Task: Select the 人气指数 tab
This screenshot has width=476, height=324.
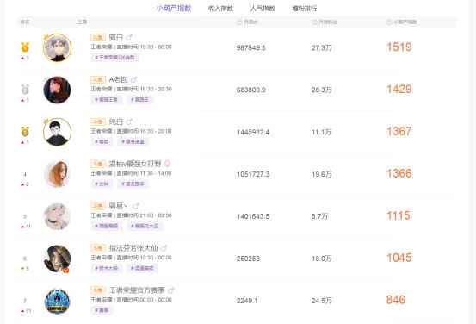Action: (263, 9)
